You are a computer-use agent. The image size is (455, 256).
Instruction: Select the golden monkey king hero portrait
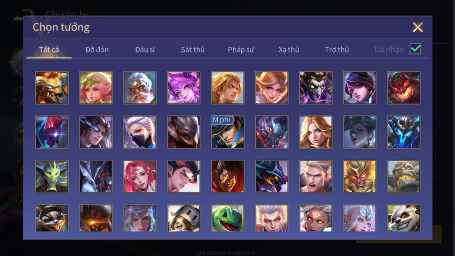click(x=360, y=177)
